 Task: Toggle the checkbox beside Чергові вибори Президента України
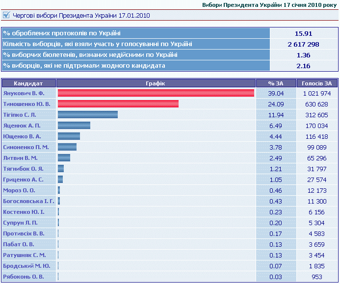click(6, 15)
